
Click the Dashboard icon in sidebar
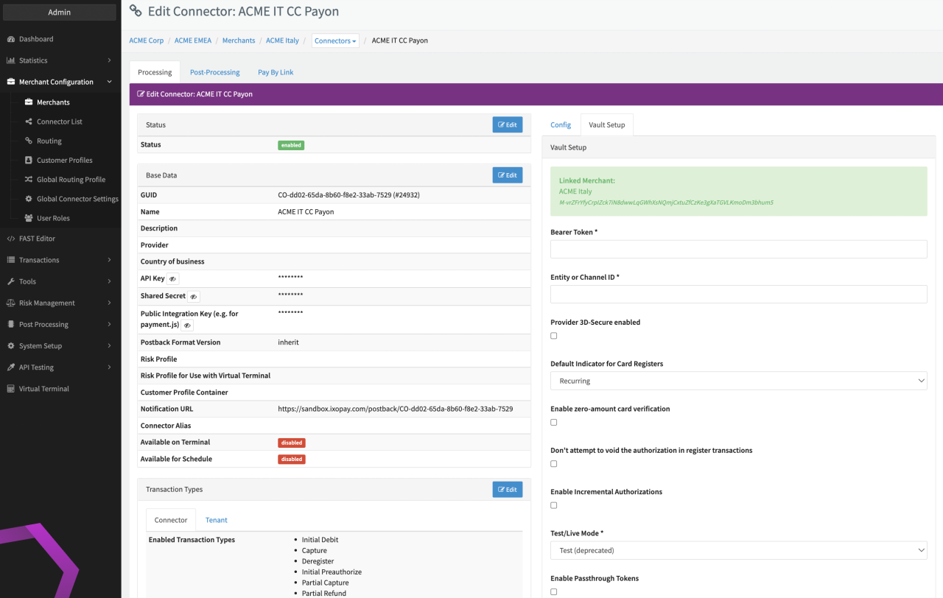(11, 39)
